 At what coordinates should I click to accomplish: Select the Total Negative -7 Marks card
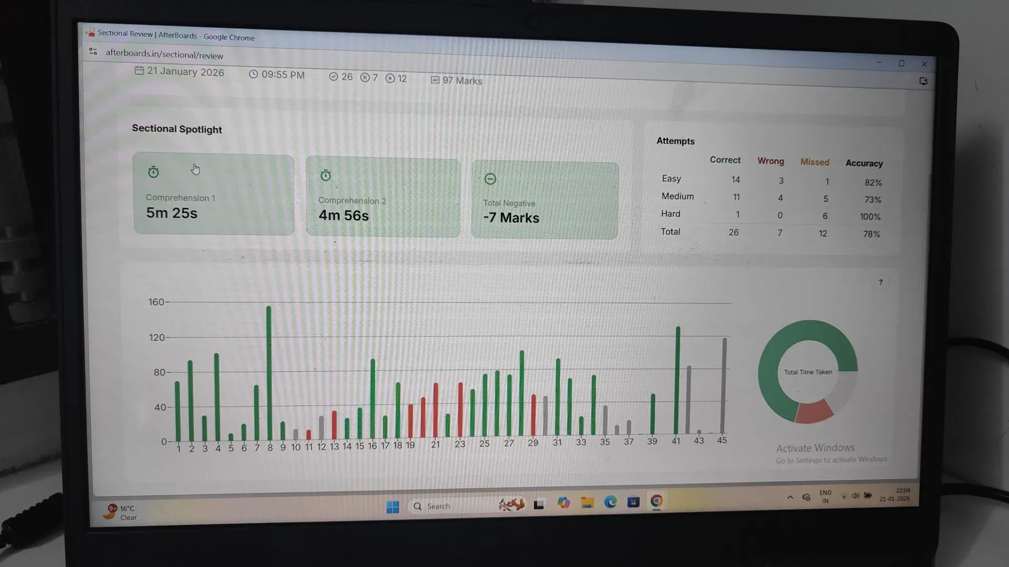click(545, 201)
